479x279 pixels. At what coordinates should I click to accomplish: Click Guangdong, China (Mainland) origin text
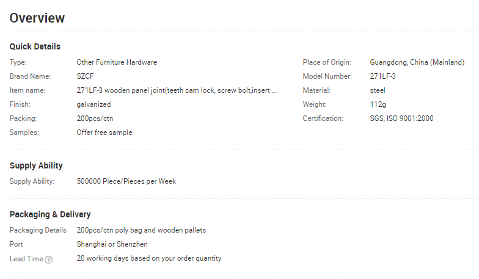[417, 62]
